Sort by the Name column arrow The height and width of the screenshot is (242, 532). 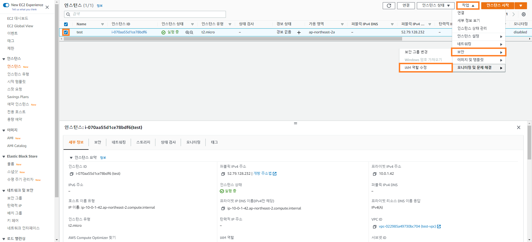coord(102,24)
